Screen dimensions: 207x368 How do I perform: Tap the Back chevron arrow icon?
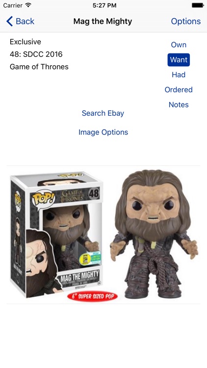point(9,22)
